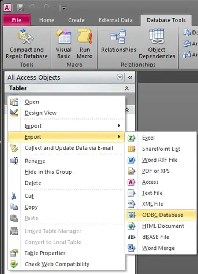This screenshot has height=274, width=198.
Task: Export as PDF or XPS
Action: (161, 171)
